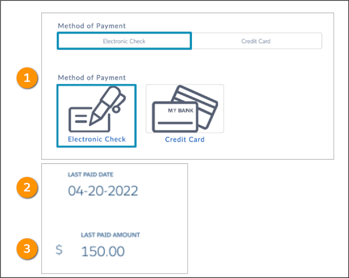349x278 pixels.
Task: Click the dollar sign symbol beside 150.00
Action: [59, 250]
